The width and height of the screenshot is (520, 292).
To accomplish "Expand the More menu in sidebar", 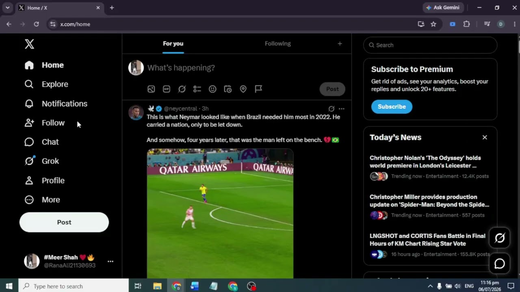I will [42, 200].
